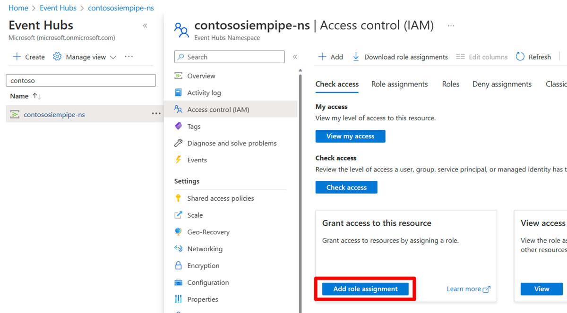Click the View button in View access card
This screenshot has height=313, width=567.
[x=541, y=289]
